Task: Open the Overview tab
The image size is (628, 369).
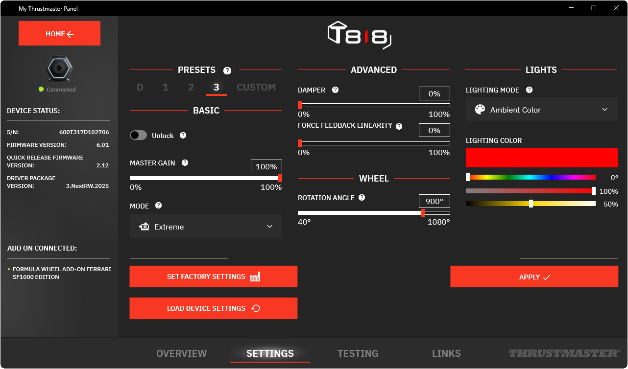Action: 181,353
